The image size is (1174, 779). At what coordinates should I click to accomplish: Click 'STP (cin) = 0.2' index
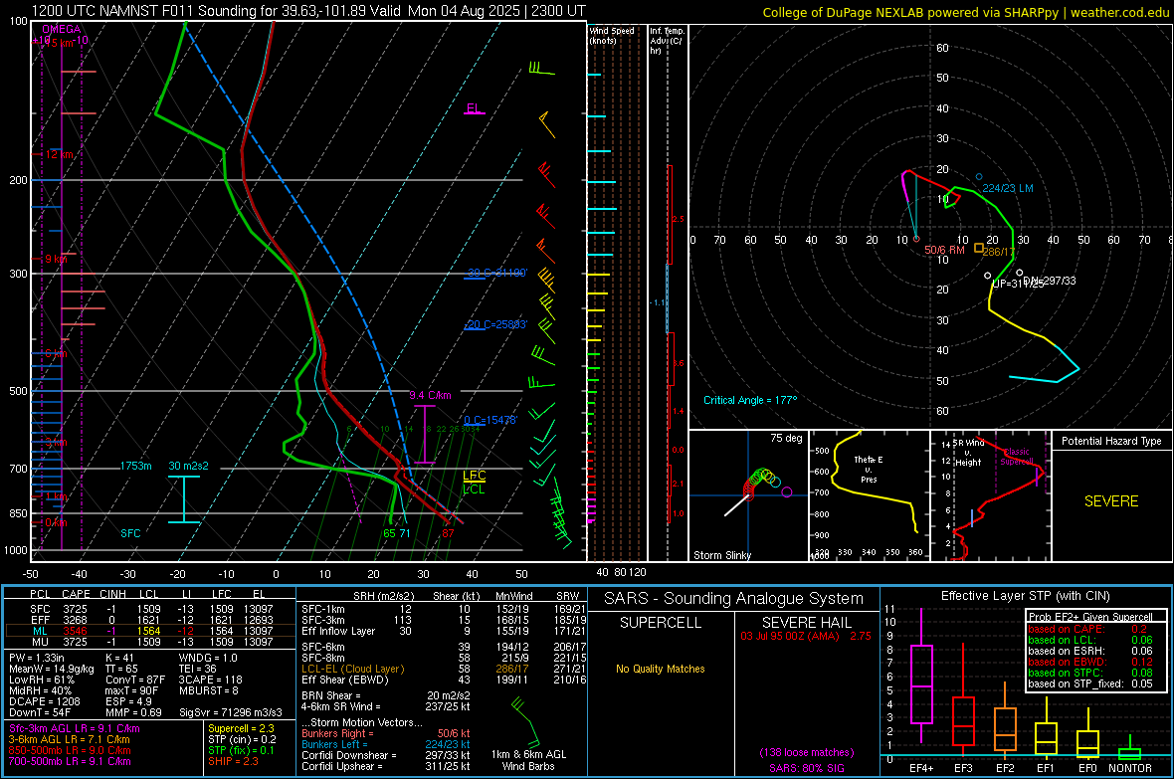click(242, 739)
